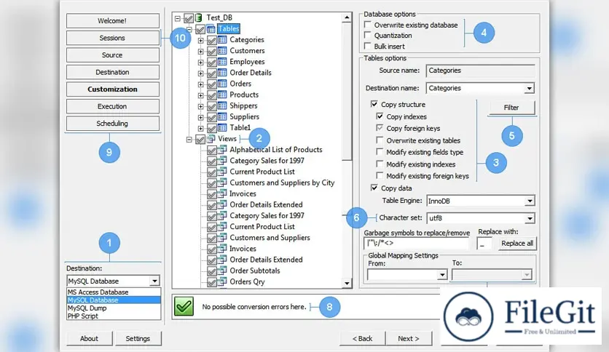This screenshot has width=609, height=352.
Task: Open the Table Engine dropdown
Action: 530,201
